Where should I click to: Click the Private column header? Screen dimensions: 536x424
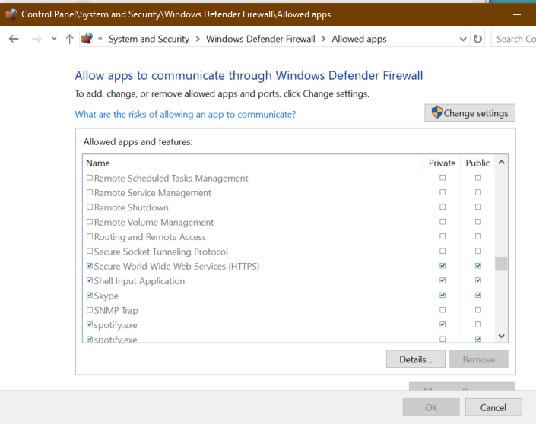point(442,163)
